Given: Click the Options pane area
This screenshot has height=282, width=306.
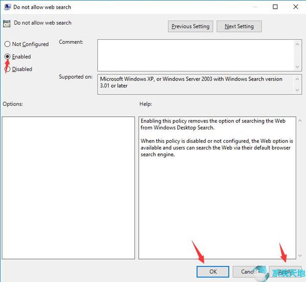Looking at the screenshot, I should tap(68, 188).
